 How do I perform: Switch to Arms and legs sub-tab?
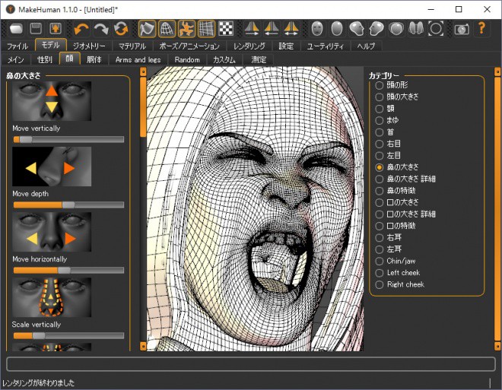(x=138, y=60)
